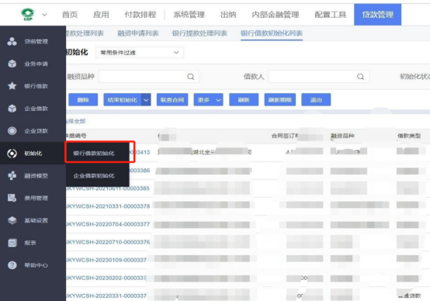Select the 贷款管理 top navigation tab

(x=378, y=15)
